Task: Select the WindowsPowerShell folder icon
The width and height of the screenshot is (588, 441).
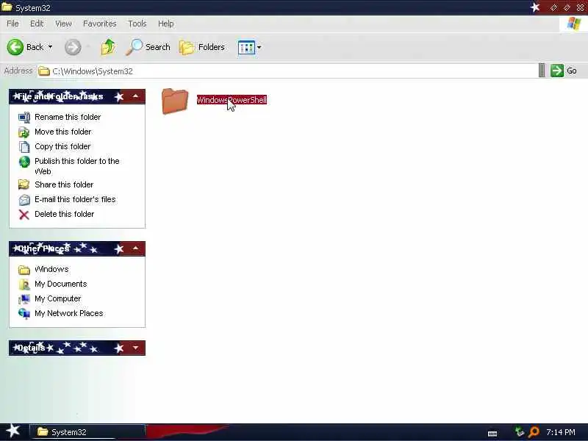Action: (175, 101)
